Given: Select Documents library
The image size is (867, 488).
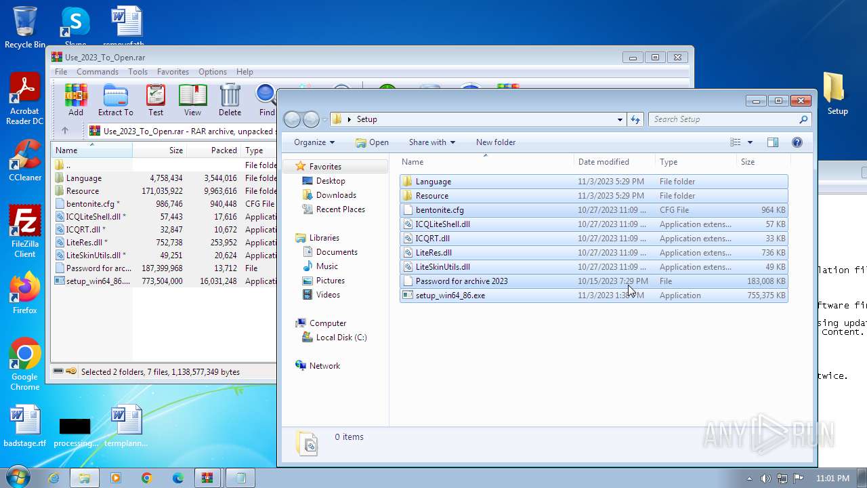Looking at the screenshot, I should [337, 252].
